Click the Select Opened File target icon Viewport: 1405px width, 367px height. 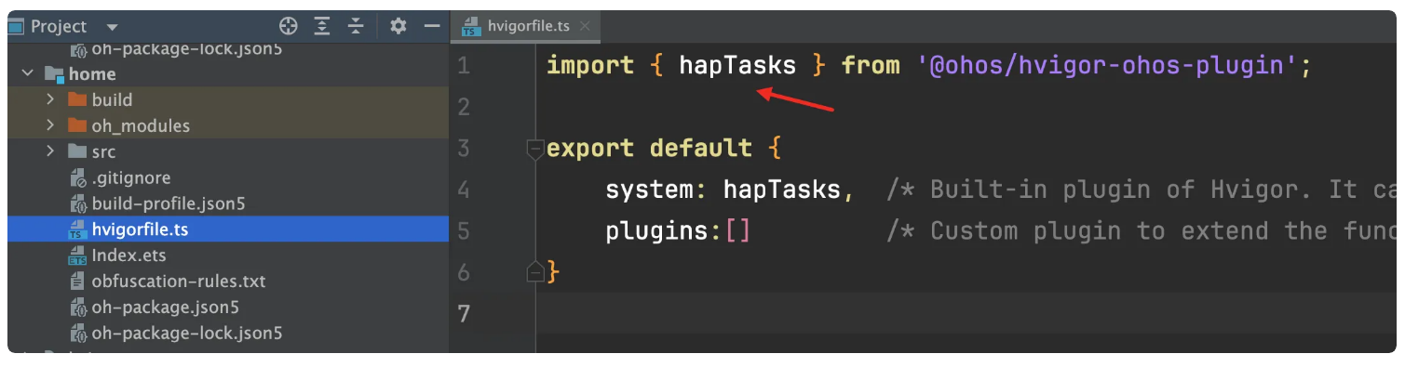[x=289, y=26]
